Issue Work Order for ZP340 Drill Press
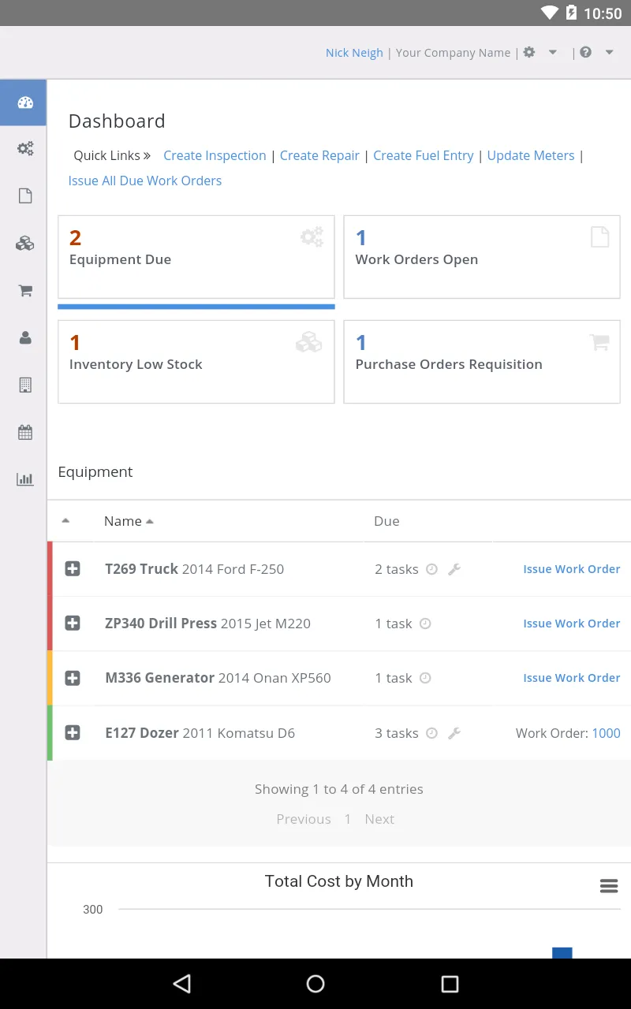Viewport: 631px width, 1009px height. click(571, 624)
